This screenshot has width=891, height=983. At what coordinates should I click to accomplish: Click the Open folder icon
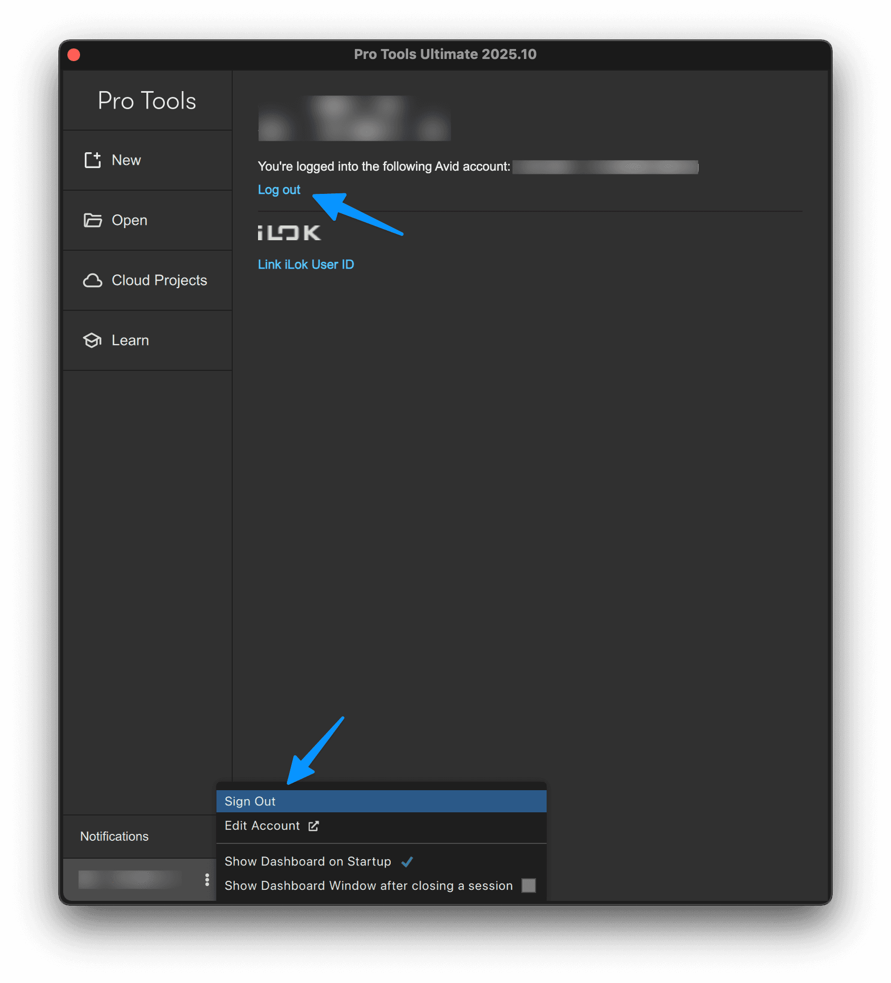pos(93,220)
